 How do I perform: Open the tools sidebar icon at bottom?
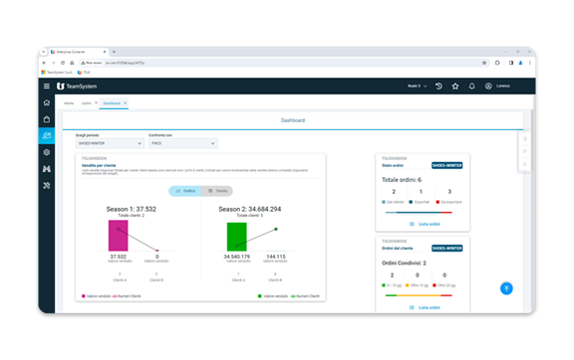(x=47, y=186)
